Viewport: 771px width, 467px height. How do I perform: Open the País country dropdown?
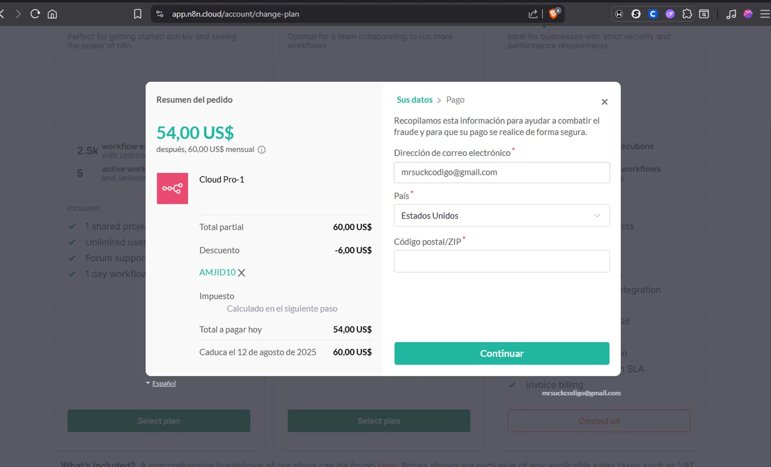click(x=502, y=215)
